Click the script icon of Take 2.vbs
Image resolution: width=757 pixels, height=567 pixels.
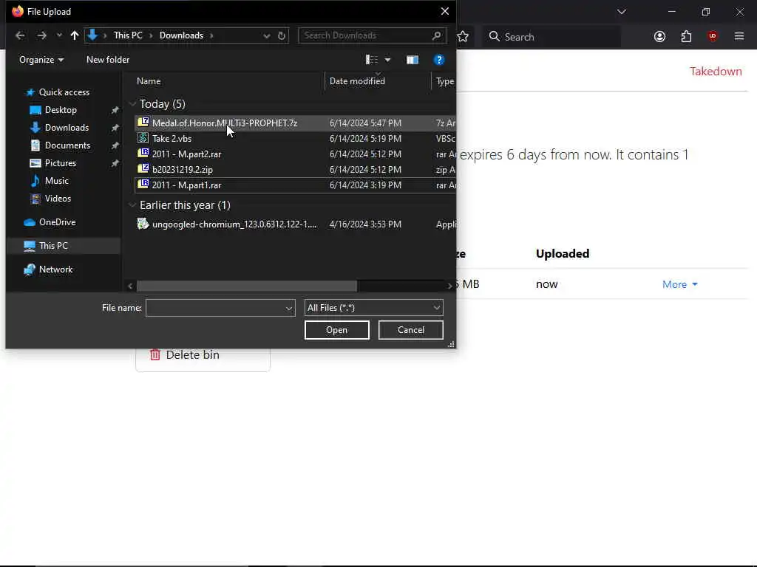point(143,138)
